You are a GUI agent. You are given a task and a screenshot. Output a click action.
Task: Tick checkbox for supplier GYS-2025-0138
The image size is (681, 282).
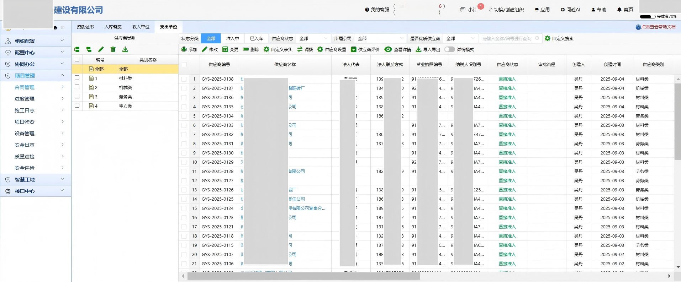pyautogui.click(x=184, y=79)
